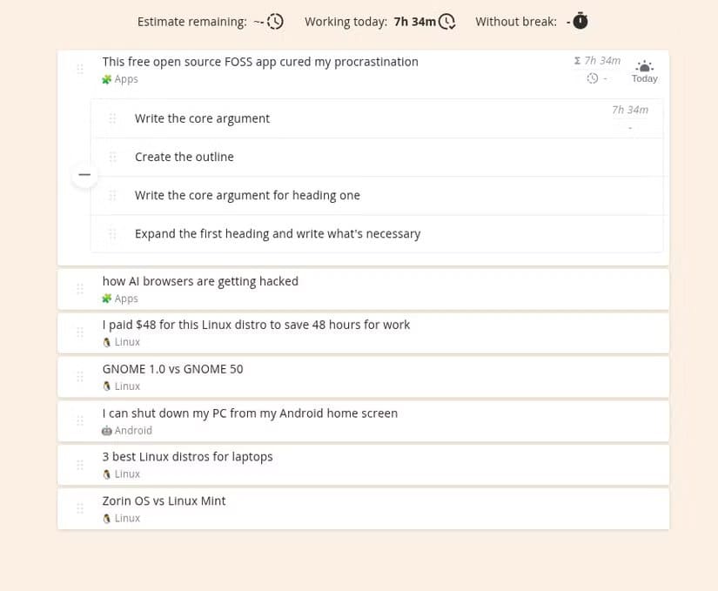Image resolution: width=718 pixels, height=591 pixels.
Task: Click the Apps tag on the AI browsers task
Action: click(x=119, y=298)
